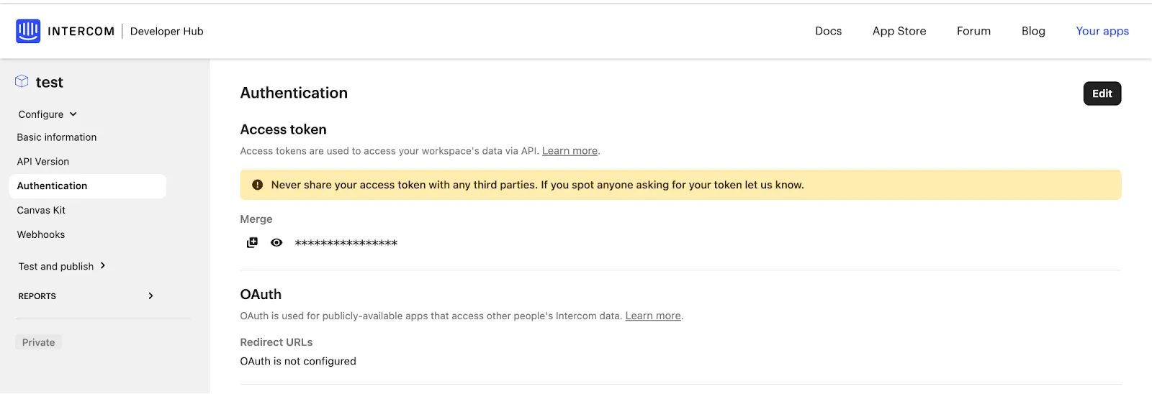Open Learn more about access tokens
1152x394 pixels.
click(570, 151)
